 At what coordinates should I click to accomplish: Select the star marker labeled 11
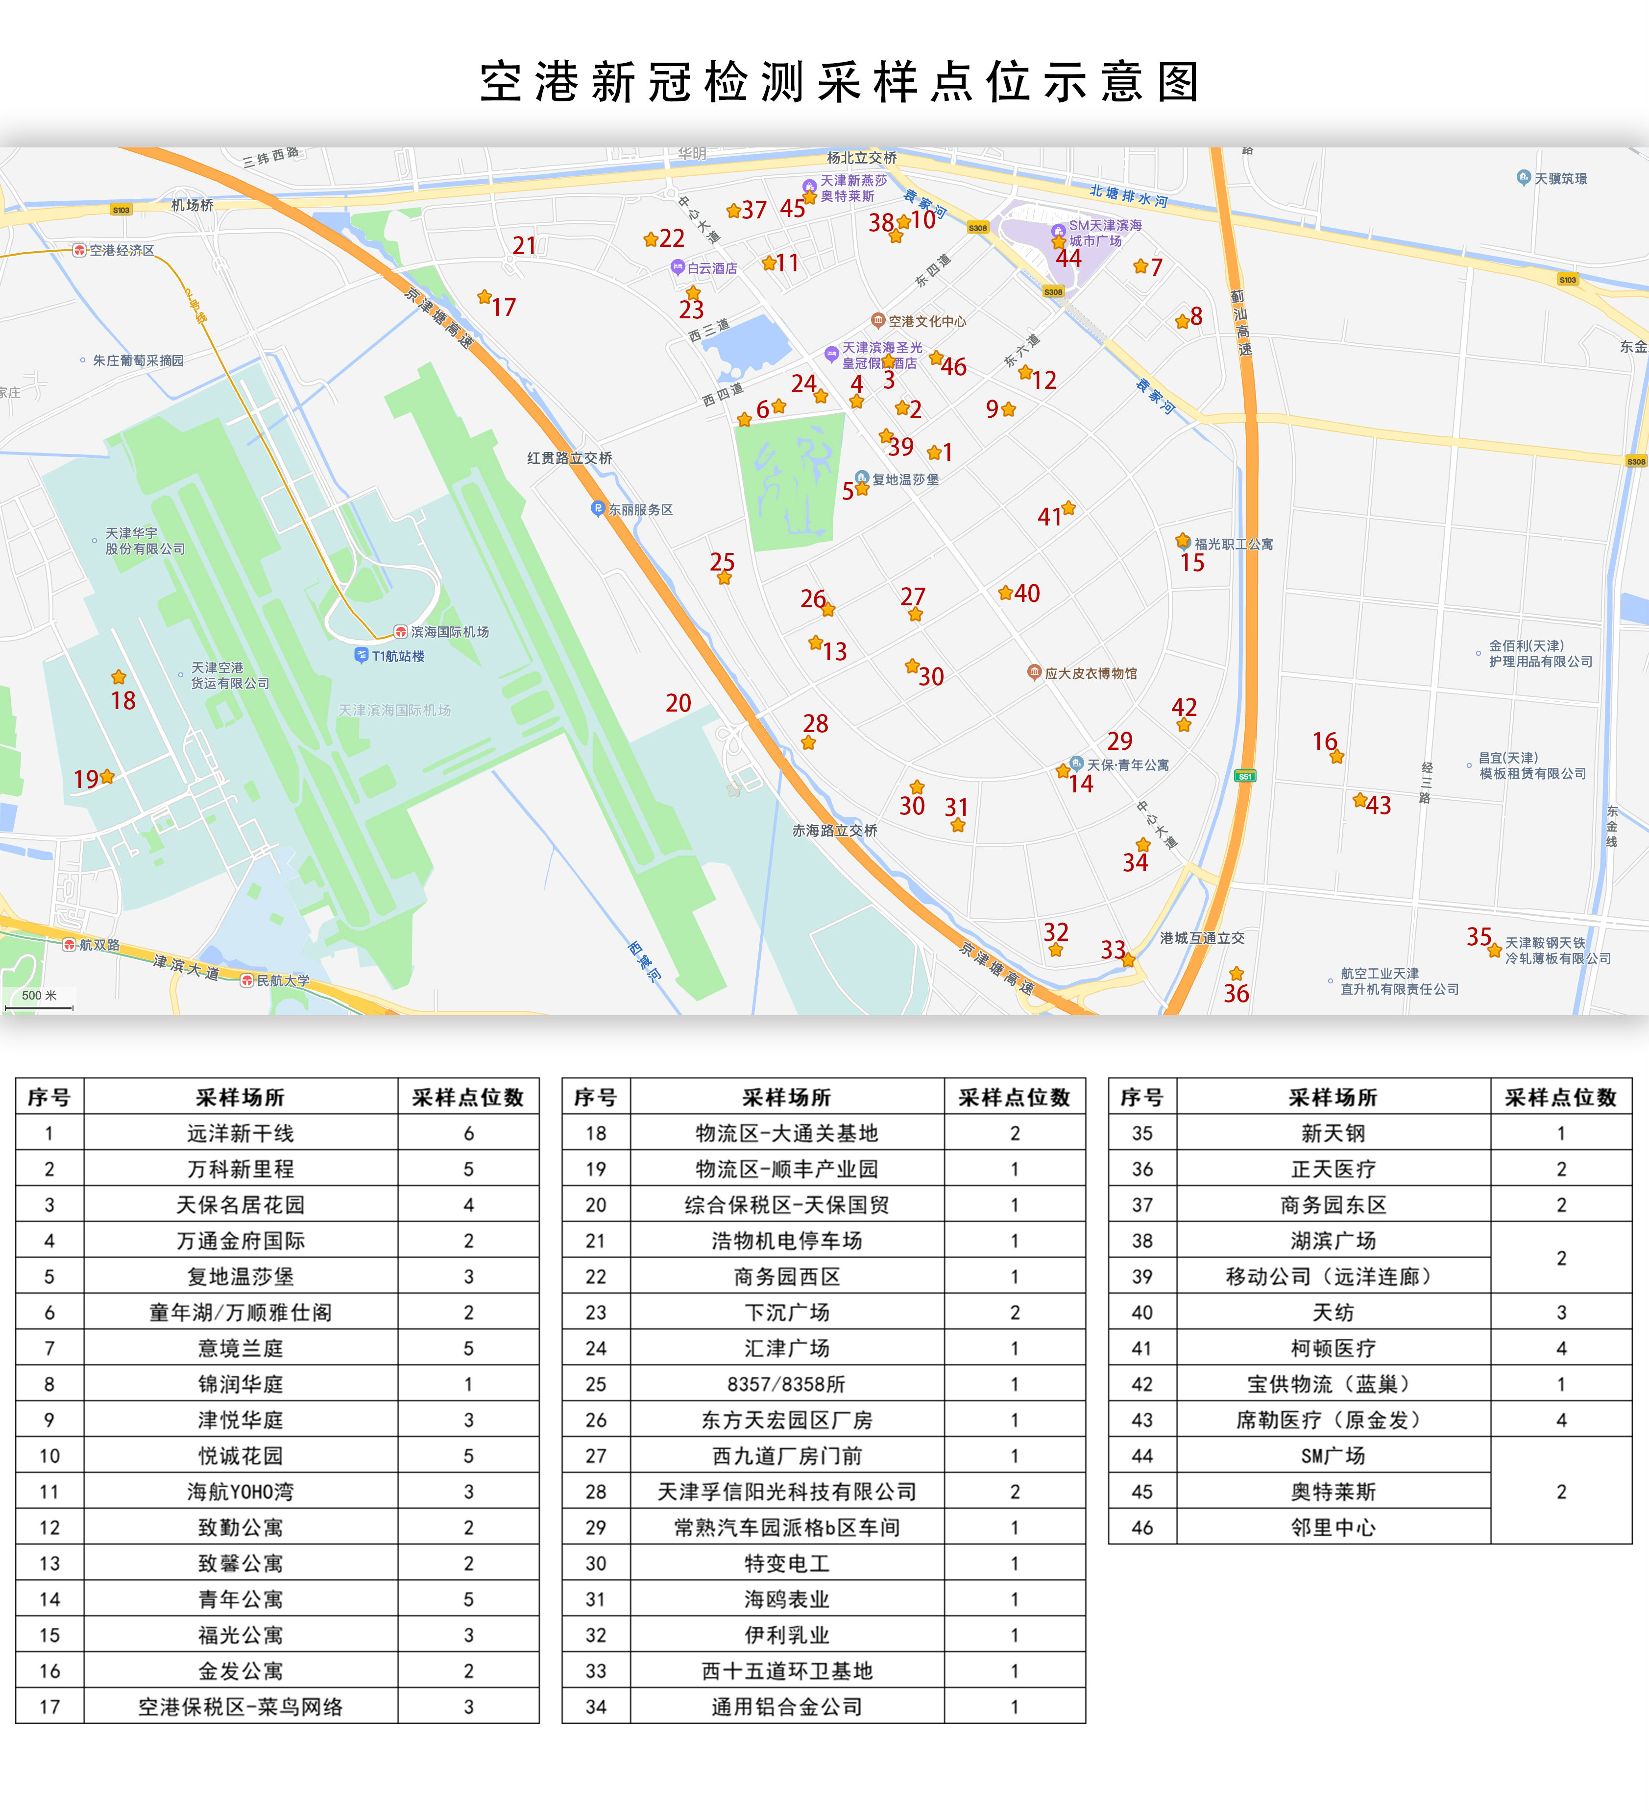click(x=768, y=262)
